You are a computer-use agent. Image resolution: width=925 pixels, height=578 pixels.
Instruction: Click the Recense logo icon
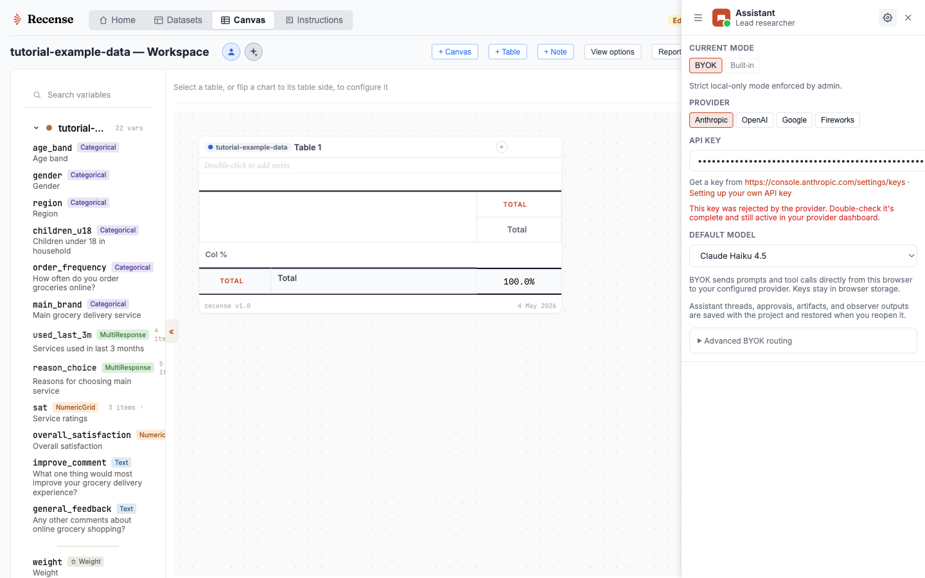(17, 20)
